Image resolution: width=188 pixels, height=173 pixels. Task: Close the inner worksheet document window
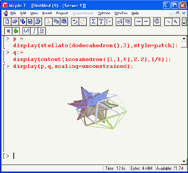point(184,13)
